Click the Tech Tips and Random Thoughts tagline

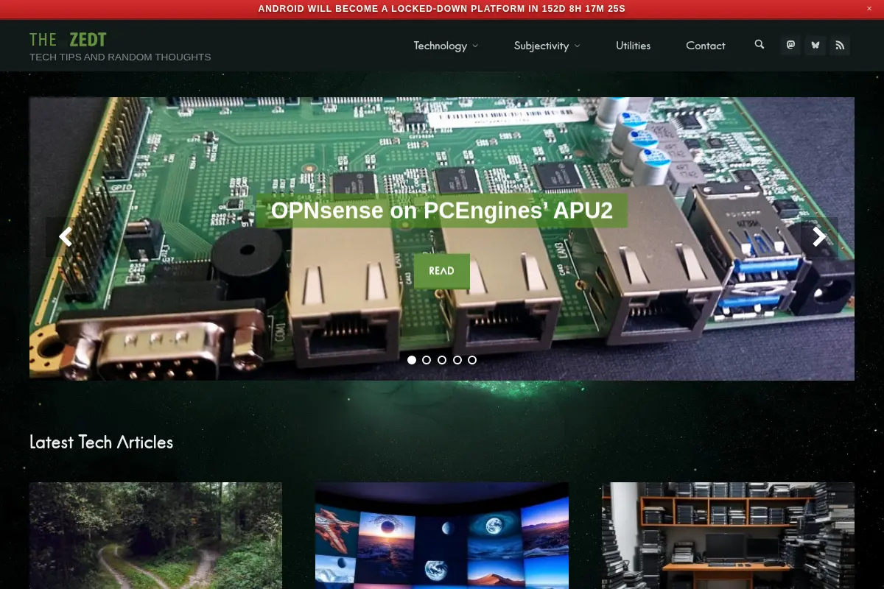tap(120, 57)
